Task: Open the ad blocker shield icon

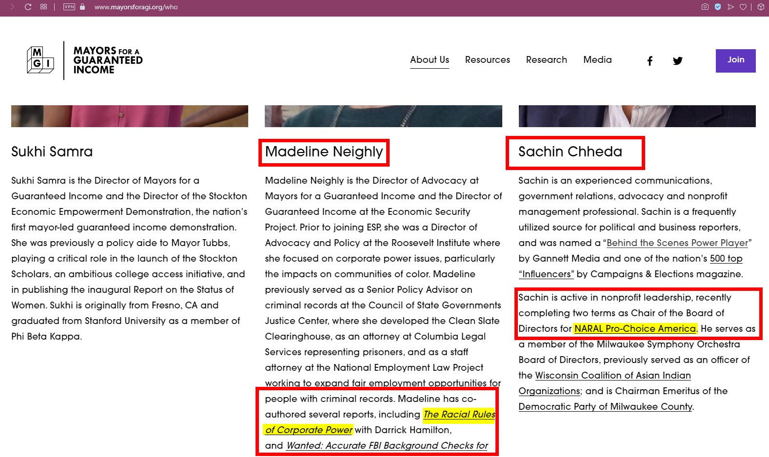Action: click(x=718, y=7)
